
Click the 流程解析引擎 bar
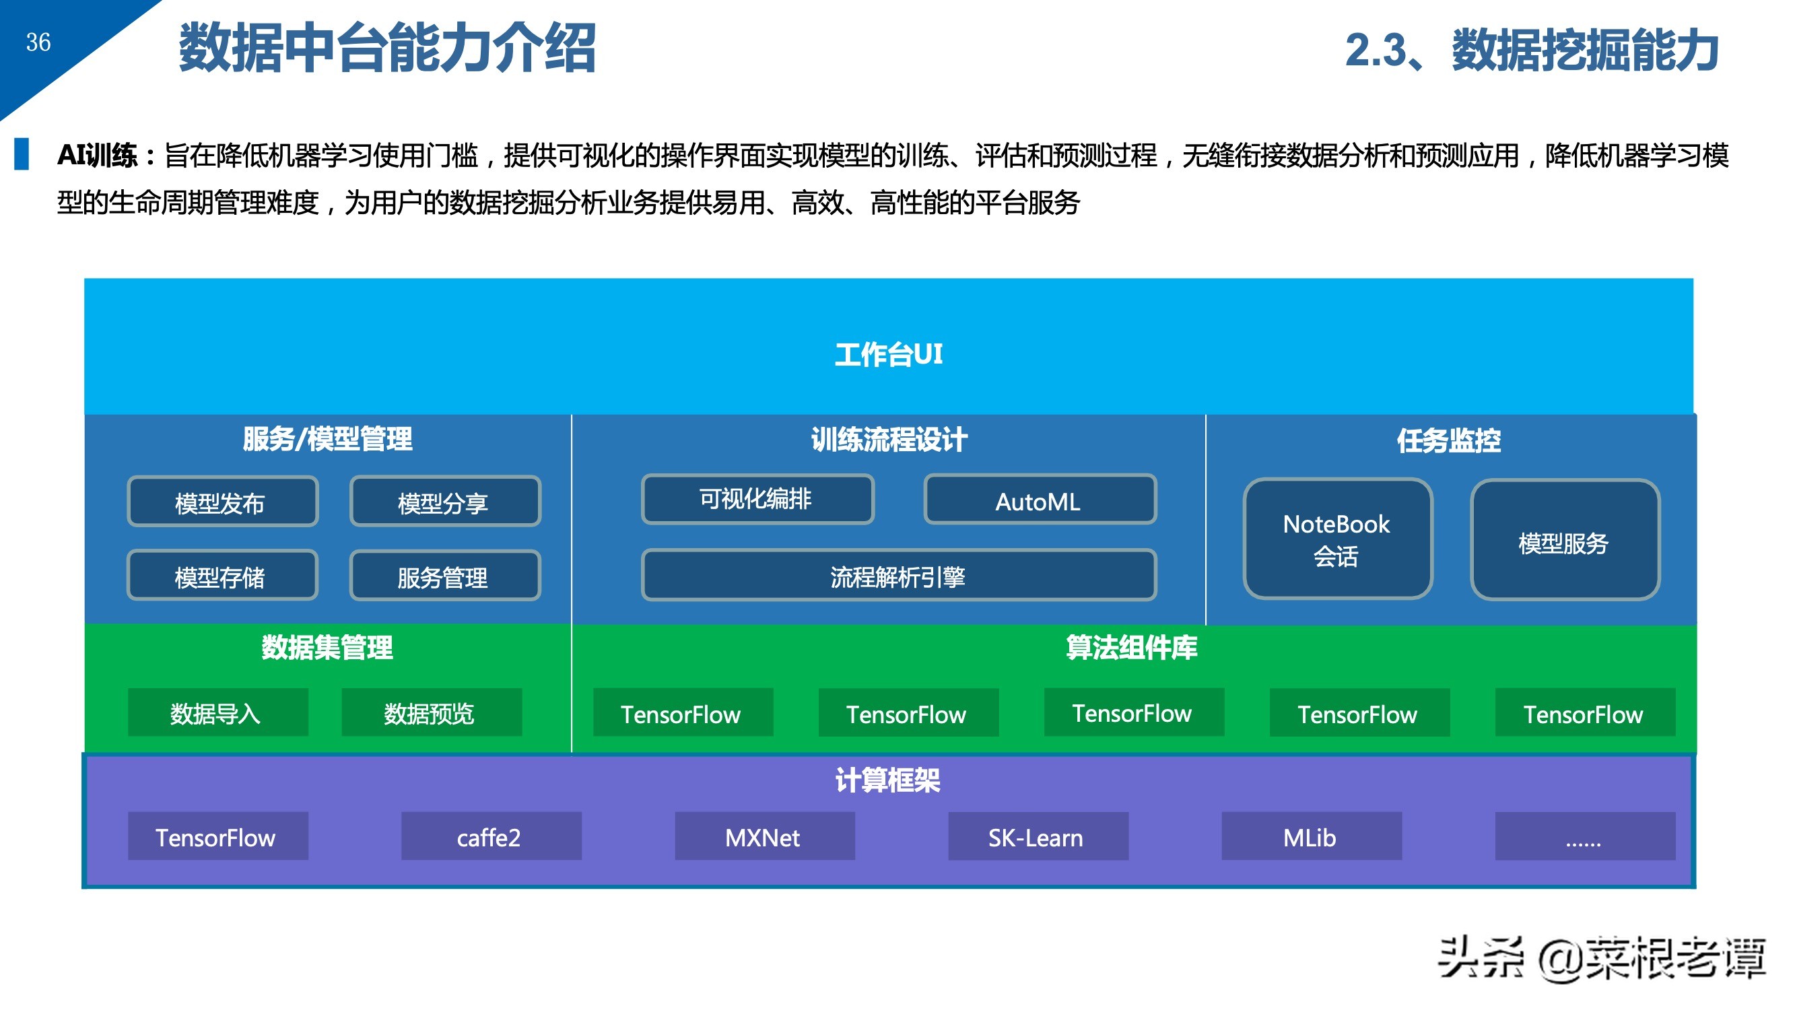click(898, 576)
